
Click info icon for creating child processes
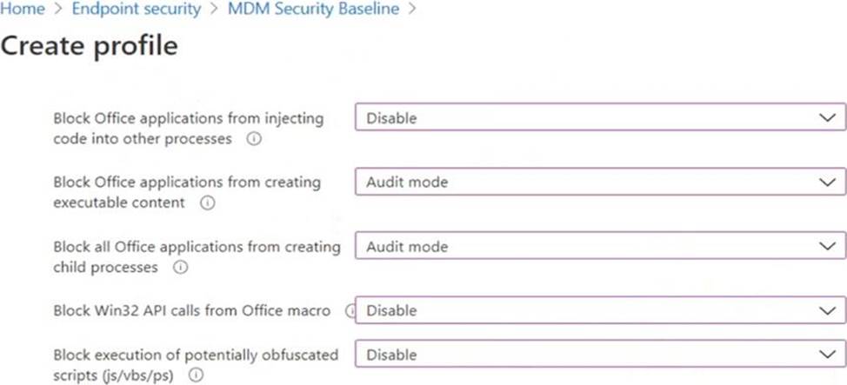click(x=180, y=268)
